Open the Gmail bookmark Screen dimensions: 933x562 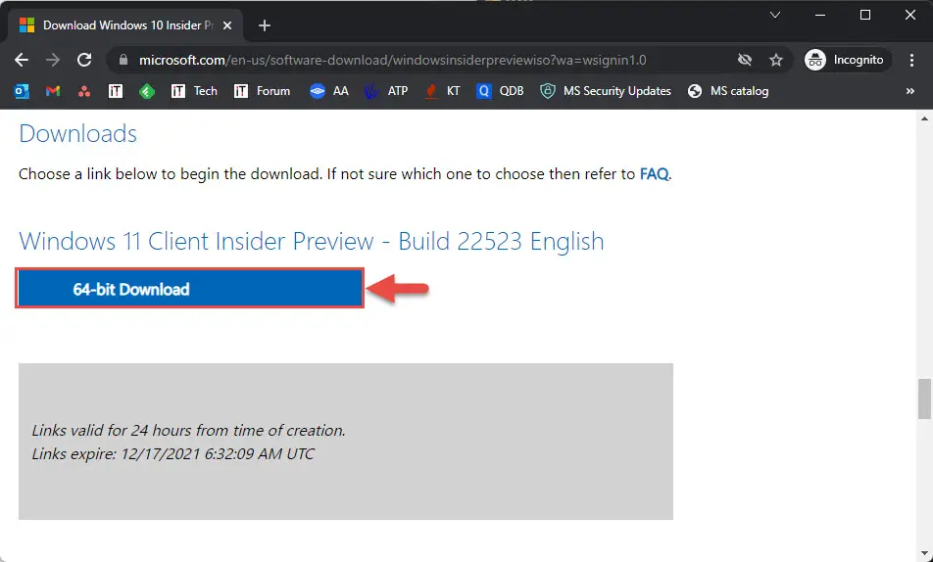pos(53,91)
